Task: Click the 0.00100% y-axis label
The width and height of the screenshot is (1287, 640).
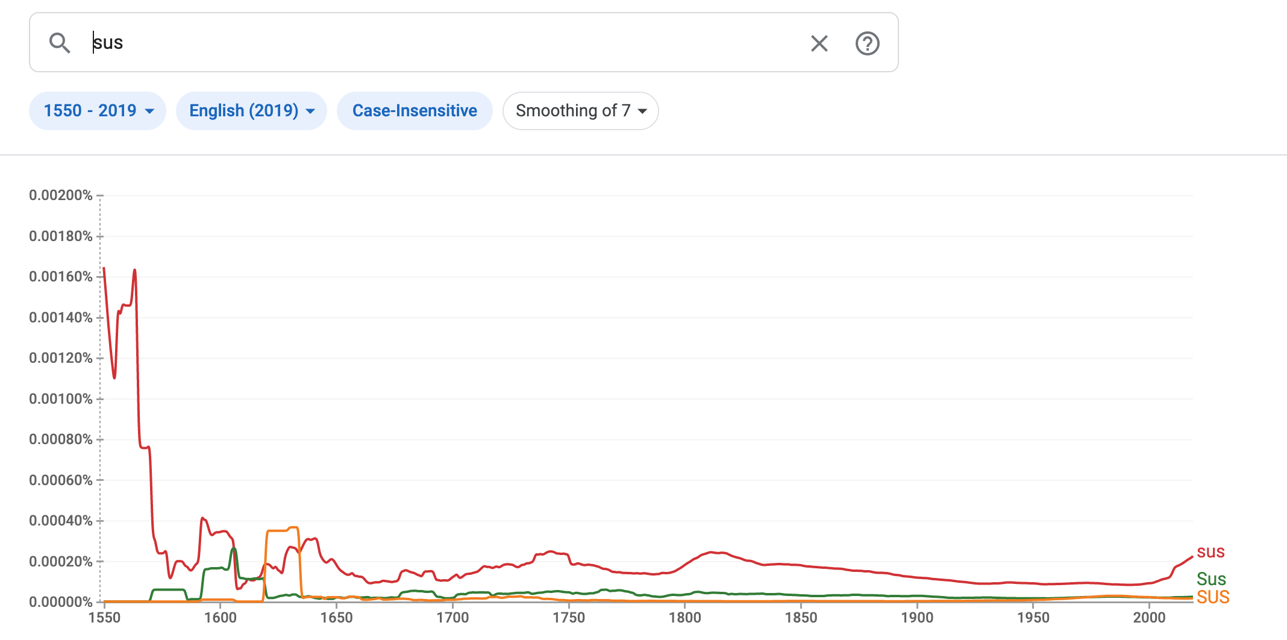Action: click(61, 399)
